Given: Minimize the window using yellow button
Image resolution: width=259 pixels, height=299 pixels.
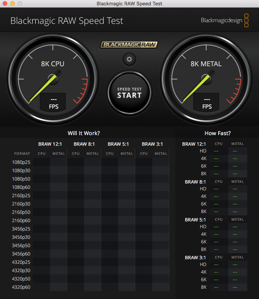Looking at the screenshot, I should pos(12,3).
